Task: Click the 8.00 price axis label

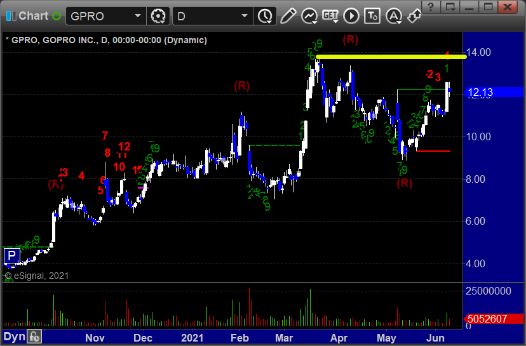Action: coord(475,180)
